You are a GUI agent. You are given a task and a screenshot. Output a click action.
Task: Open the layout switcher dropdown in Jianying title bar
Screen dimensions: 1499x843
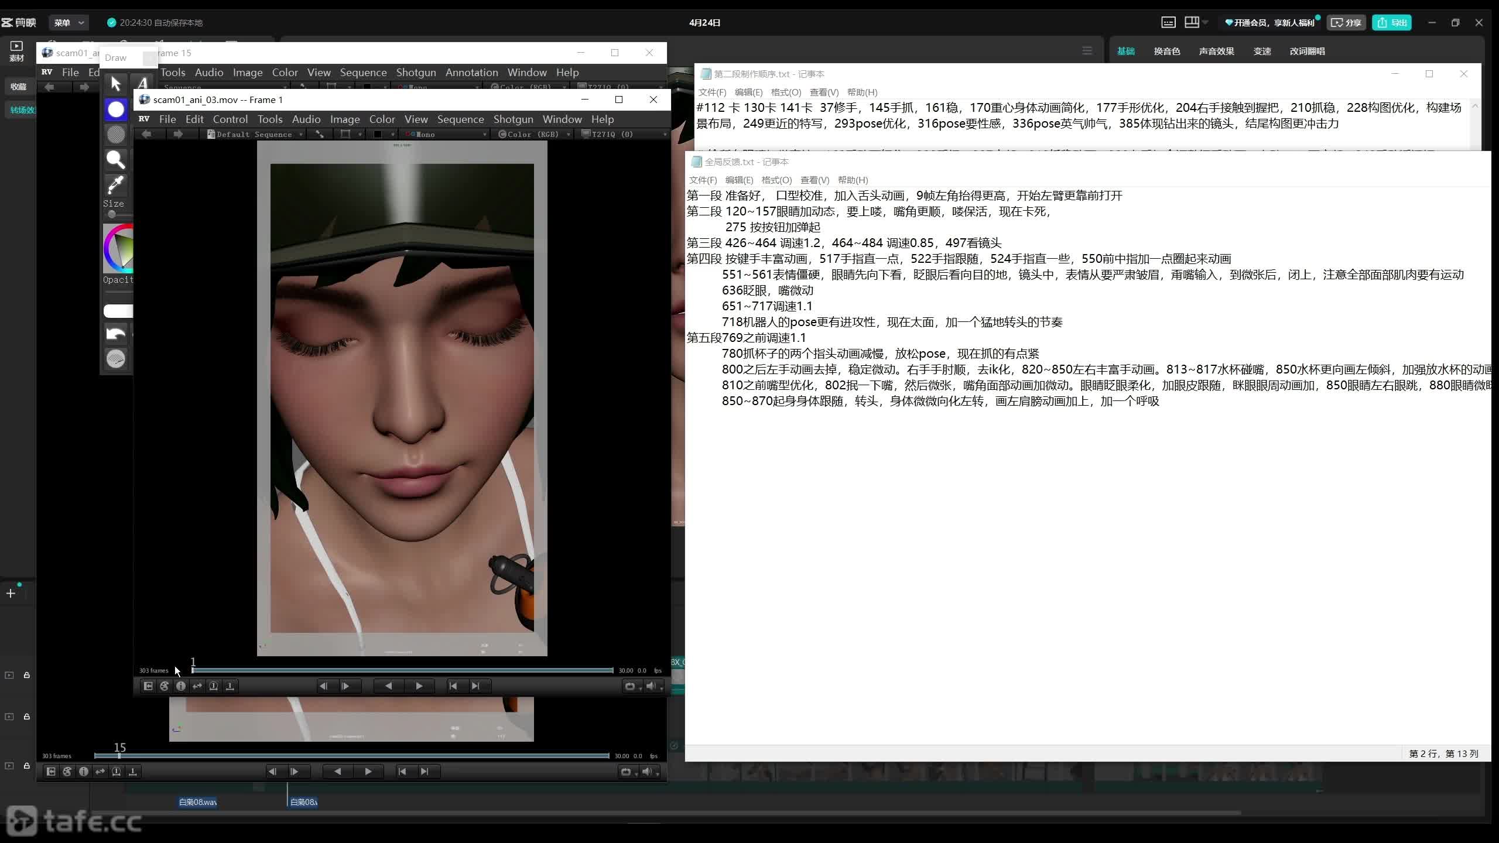pos(1196,22)
